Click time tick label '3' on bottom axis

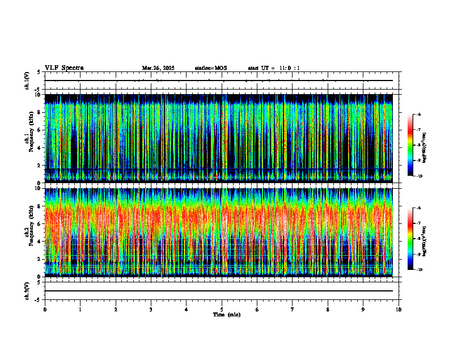point(151,310)
